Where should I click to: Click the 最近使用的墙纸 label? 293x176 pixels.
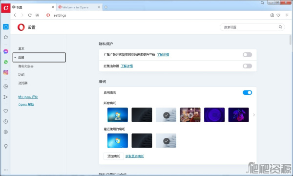coord(114,129)
